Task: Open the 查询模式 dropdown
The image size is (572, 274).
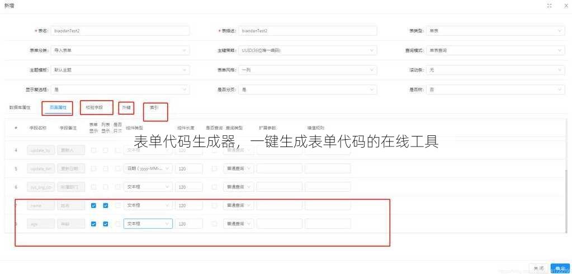Action: 495,50
